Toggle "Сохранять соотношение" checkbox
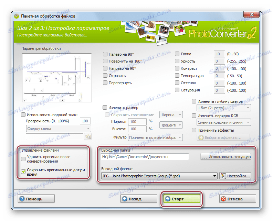273x221 pixels. 107,114
